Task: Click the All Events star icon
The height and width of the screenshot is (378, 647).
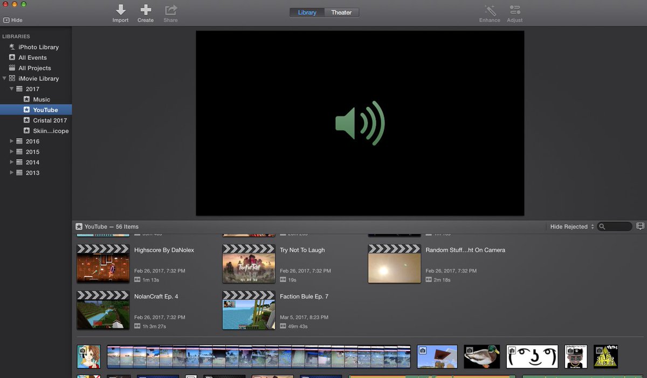Action: [x=12, y=58]
